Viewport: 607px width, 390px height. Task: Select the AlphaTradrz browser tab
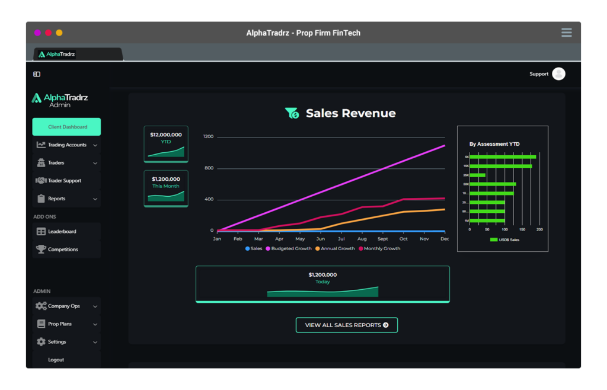[57, 54]
